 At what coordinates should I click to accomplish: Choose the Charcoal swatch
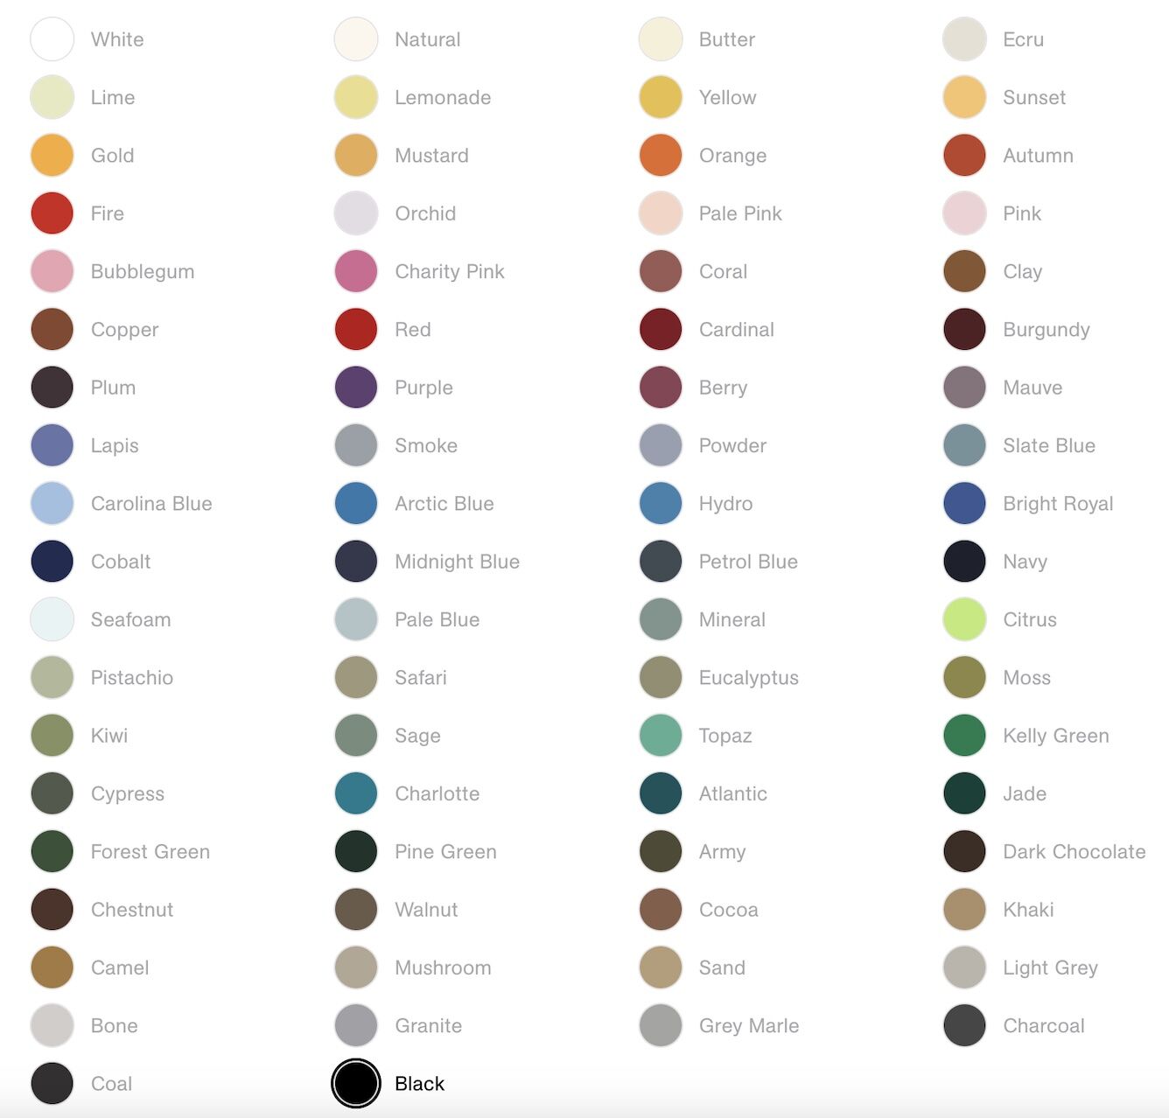coord(964,1025)
